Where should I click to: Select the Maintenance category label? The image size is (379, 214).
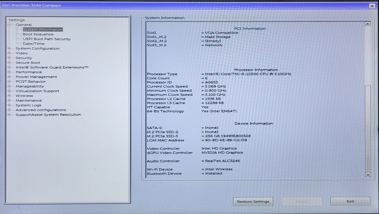point(29,101)
